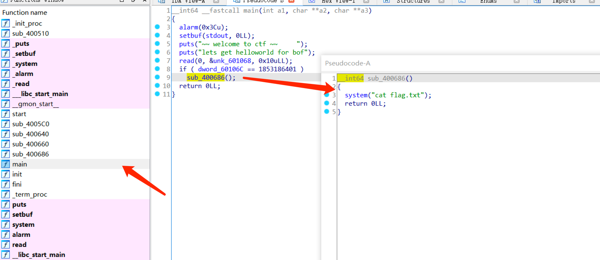Click the function icon next to sub_400510
The height and width of the screenshot is (260, 600).
pos(5,34)
